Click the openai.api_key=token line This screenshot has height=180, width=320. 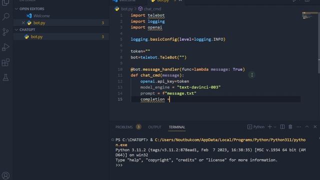[164, 81]
